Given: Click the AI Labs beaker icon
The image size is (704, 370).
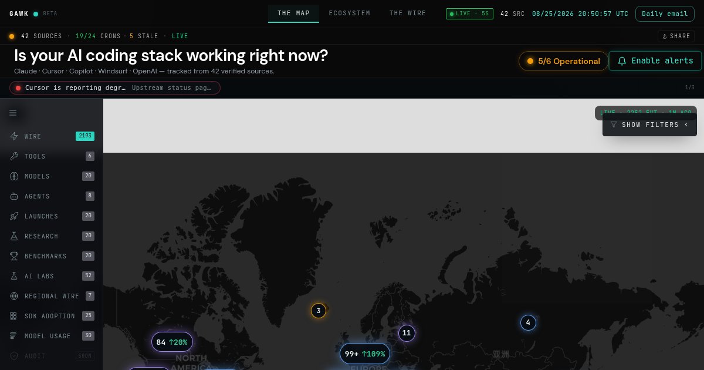Looking at the screenshot, I should coord(14,276).
